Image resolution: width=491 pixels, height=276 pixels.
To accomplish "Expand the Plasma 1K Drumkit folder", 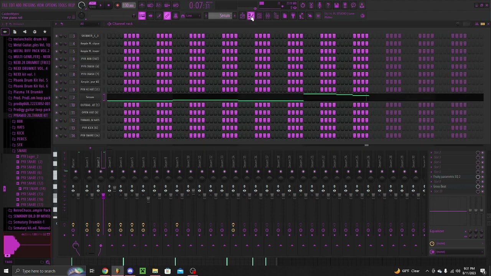I will coord(28,92).
